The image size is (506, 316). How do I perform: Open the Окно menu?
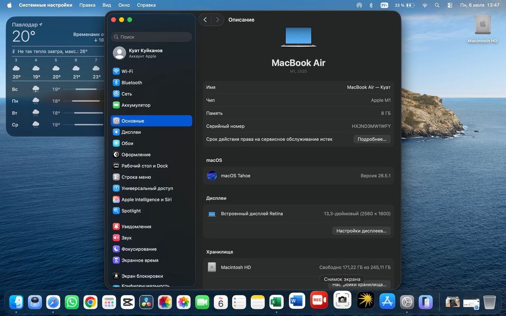124,5
